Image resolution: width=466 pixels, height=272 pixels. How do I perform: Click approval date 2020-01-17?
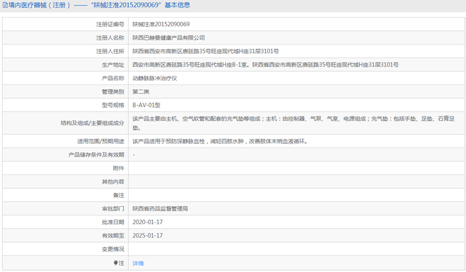tap(147, 222)
